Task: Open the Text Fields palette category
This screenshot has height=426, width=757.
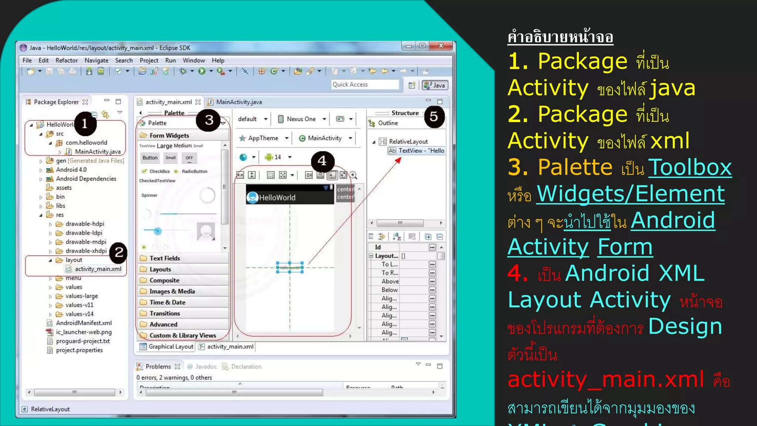Action: (183, 258)
